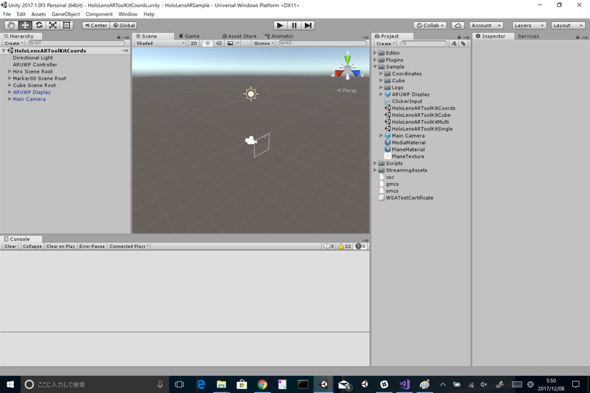Viewport: 590px width, 393px height.
Task: Open the Gizmos dropdown
Action: tap(263, 43)
